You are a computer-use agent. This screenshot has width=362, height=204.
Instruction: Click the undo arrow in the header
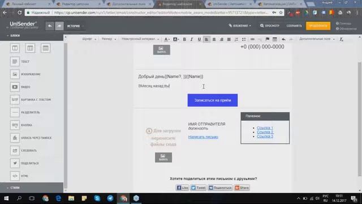click(x=50, y=26)
